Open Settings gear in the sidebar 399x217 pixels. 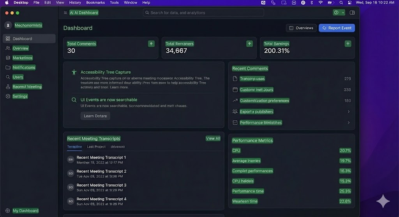point(8,96)
